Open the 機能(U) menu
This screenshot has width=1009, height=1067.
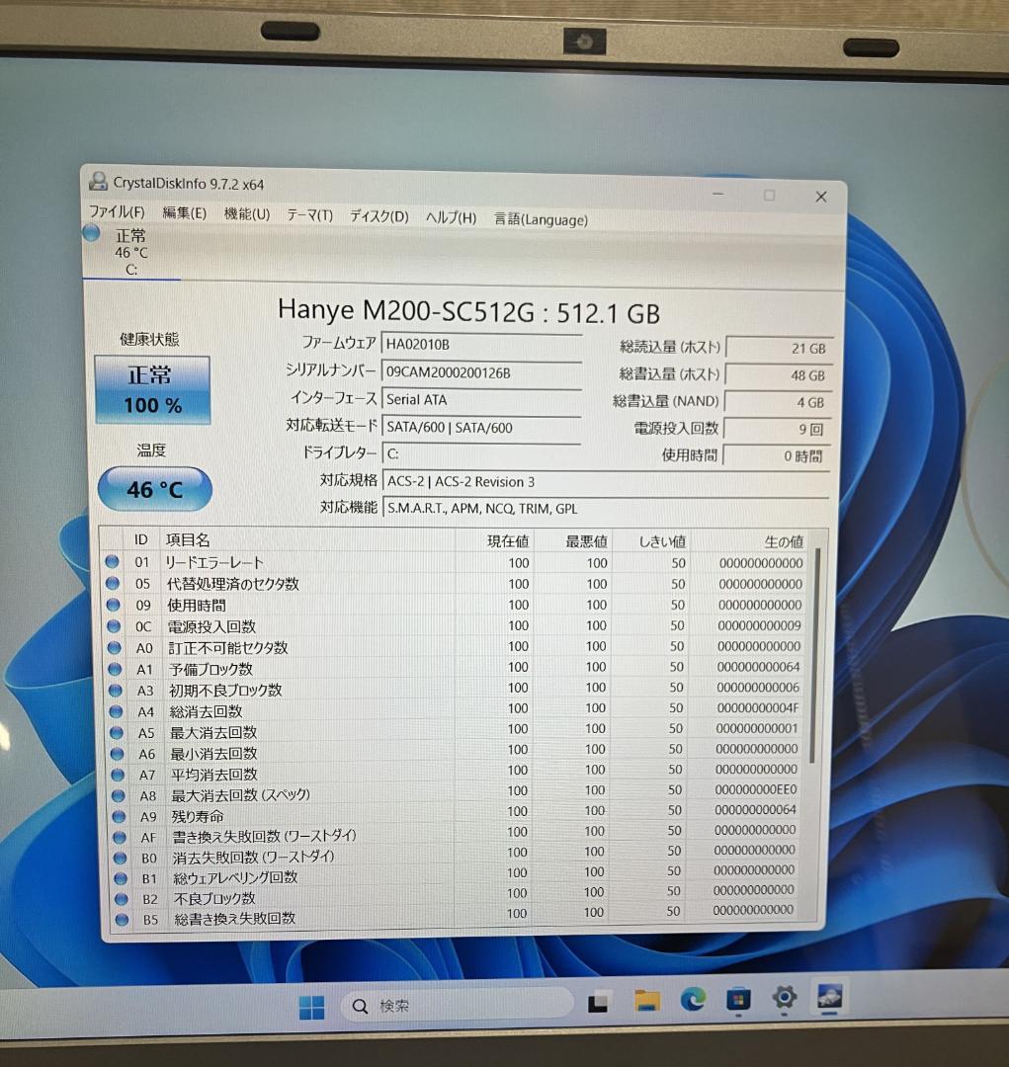tap(245, 215)
